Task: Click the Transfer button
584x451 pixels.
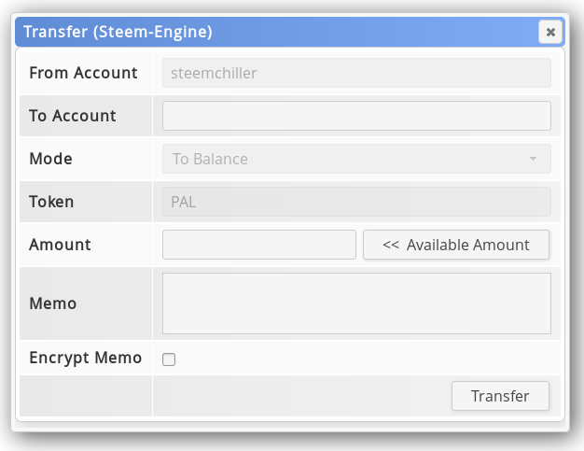Action: coord(500,396)
